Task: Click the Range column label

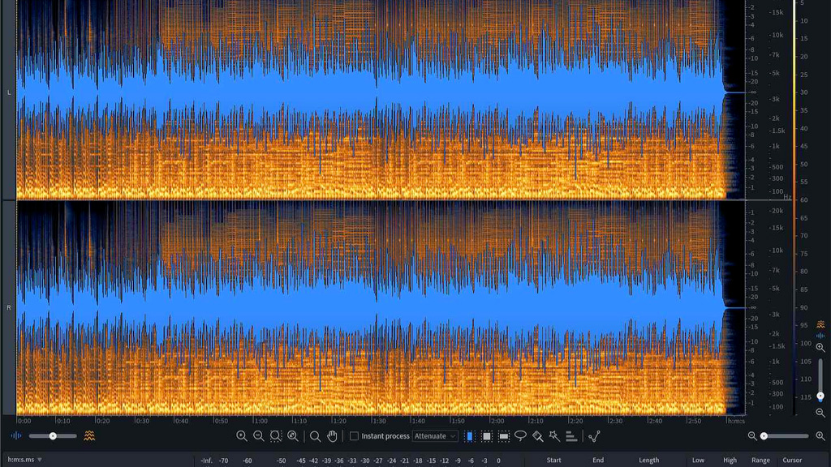Action: tap(760, 461)
